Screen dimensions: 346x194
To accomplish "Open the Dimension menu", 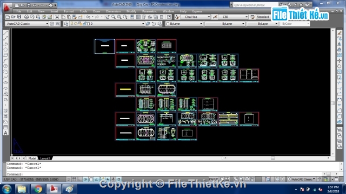I will (x=113, y=11).
